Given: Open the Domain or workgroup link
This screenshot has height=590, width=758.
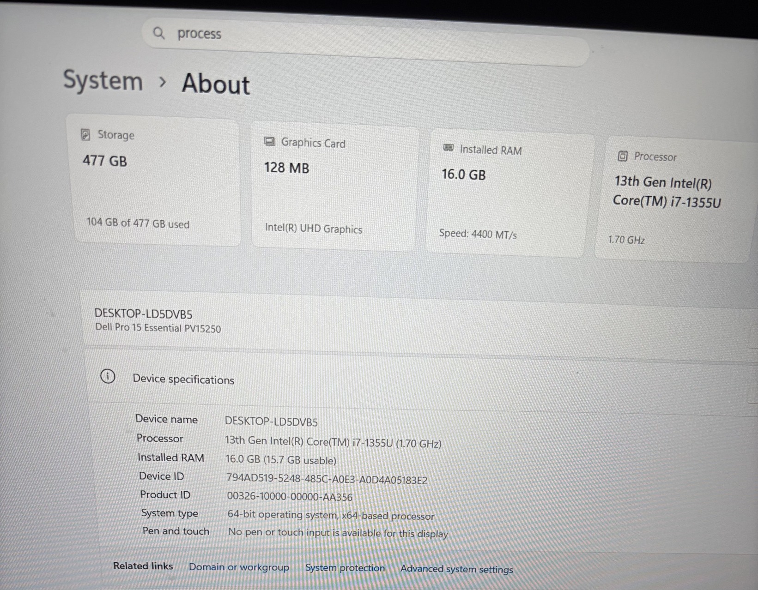Looking at the screenshot, I should (239, 567).
